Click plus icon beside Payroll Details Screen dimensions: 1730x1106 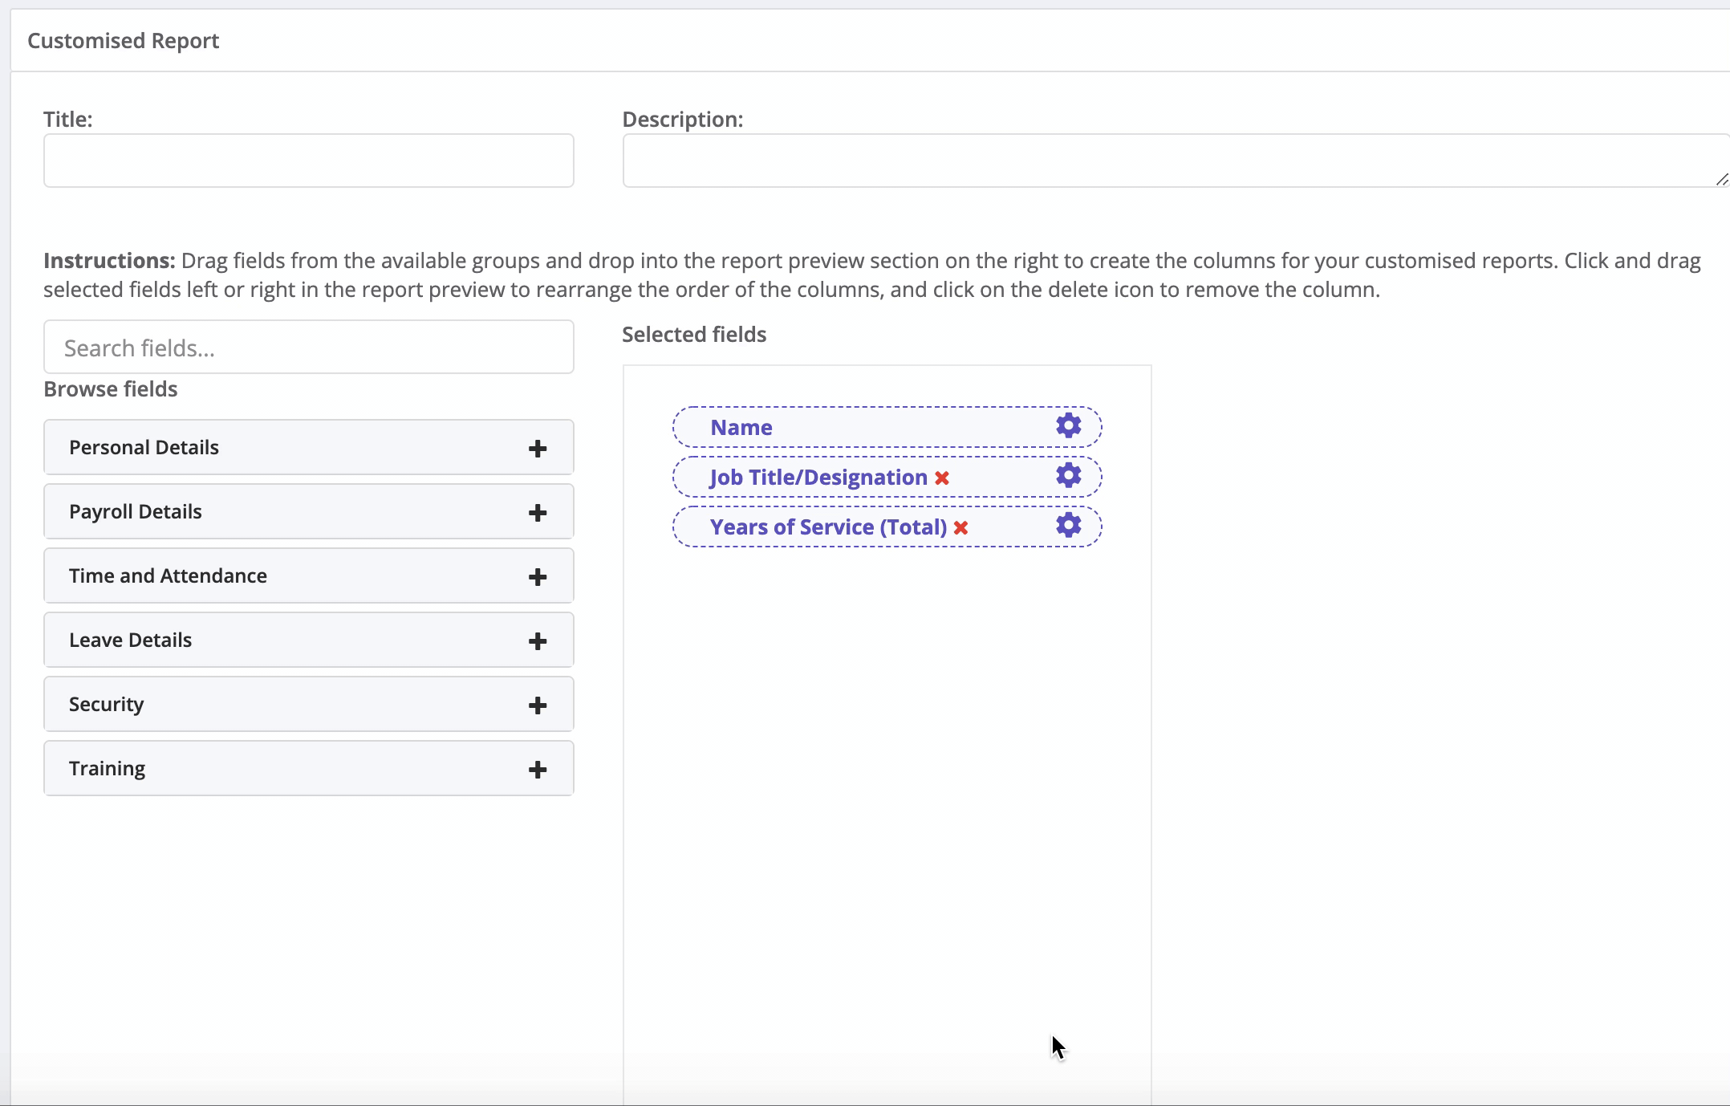tap(538, 513)
